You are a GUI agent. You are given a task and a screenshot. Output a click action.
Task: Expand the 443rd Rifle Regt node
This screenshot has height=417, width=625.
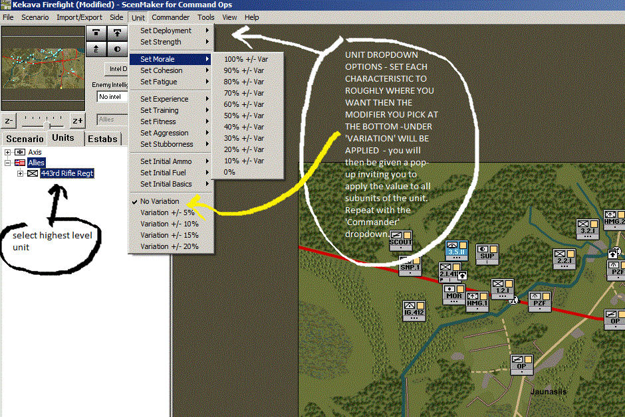coord(20,173)
